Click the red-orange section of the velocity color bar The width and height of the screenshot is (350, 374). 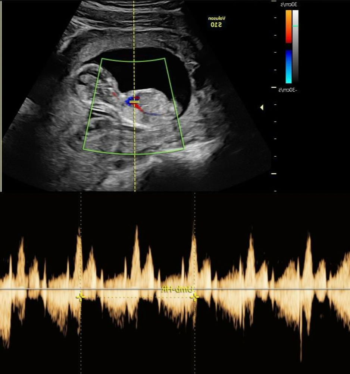click(289, 26)
